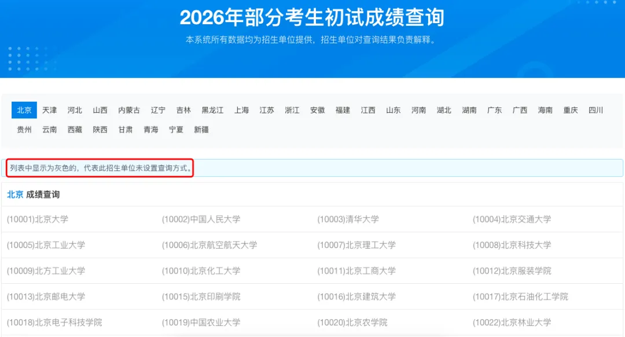The height and width of the screenshot is (337, 625).
Task: Click the banner subtitle about 招生单位 data
Action: [x=312, y=40]
